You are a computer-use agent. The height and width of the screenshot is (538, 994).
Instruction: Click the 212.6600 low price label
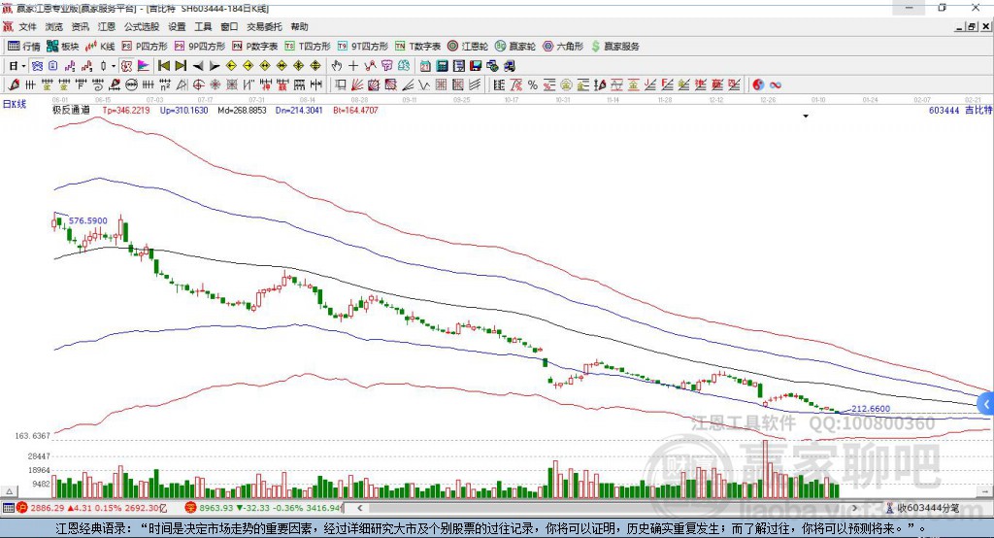pos(871,409)
